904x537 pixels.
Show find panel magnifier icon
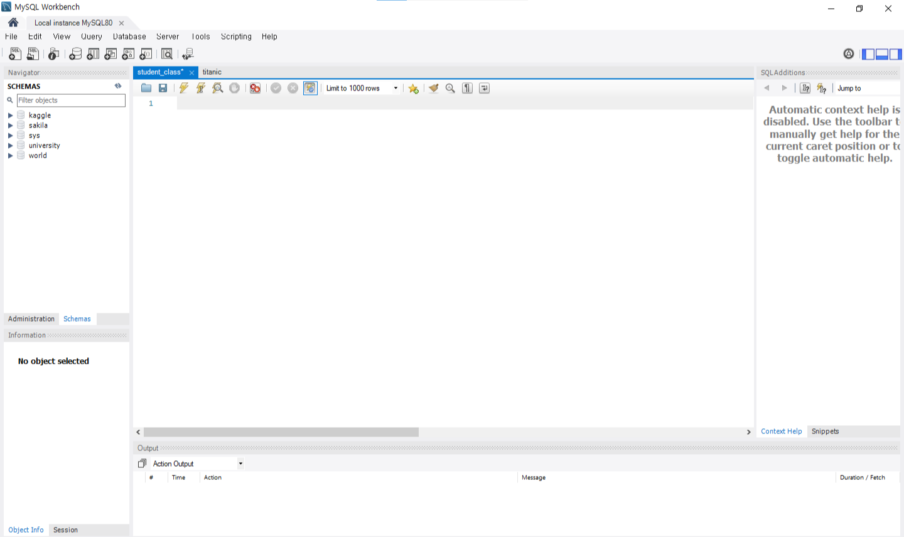450,88
